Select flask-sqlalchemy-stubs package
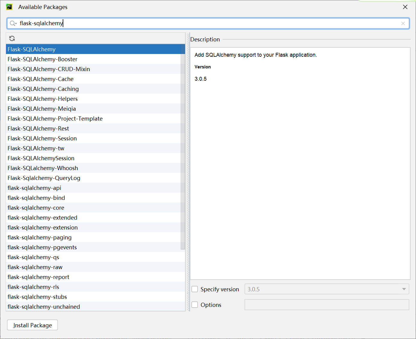 95,297
